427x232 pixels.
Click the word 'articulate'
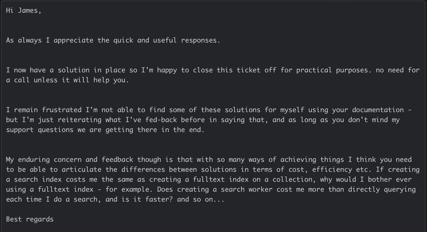[81, 170]
